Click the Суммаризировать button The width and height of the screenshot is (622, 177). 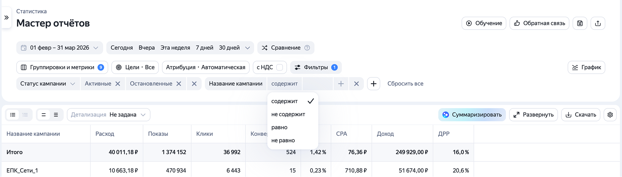pyautogui.click(x=472, y=115)
